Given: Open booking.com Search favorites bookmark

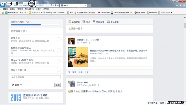Looking at the screenshot, I should click(x=54, y=13).
